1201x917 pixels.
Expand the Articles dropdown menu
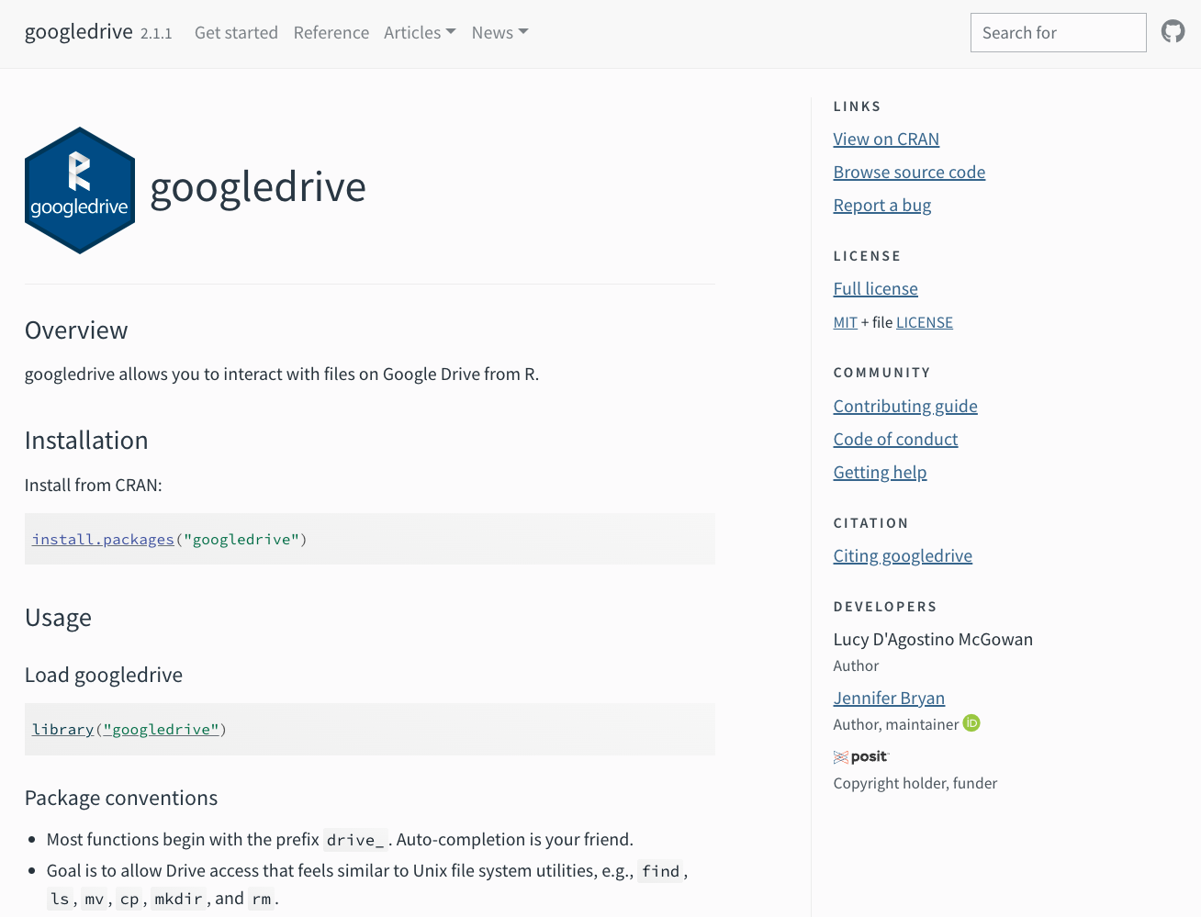click(420, 33)
